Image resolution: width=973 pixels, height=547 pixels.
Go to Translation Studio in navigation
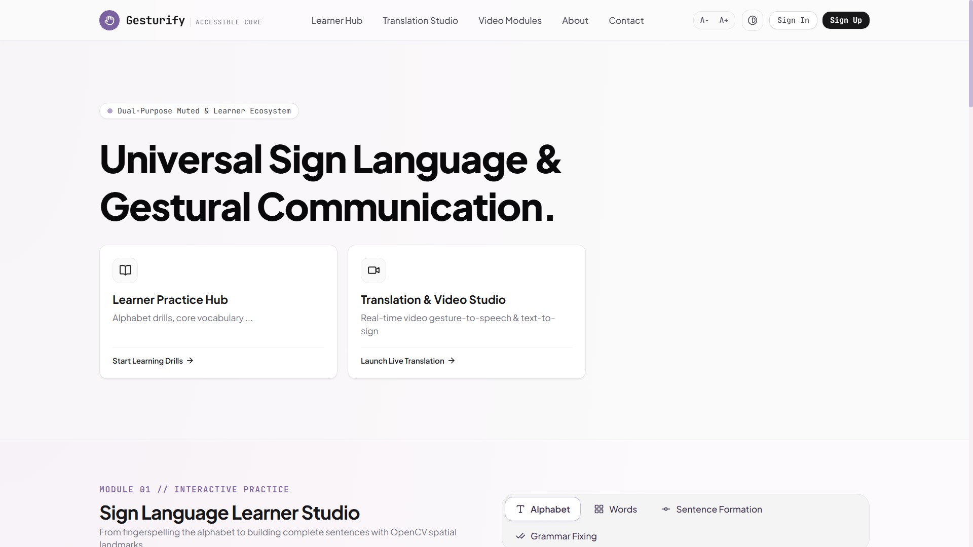click(x=420, y=20)
